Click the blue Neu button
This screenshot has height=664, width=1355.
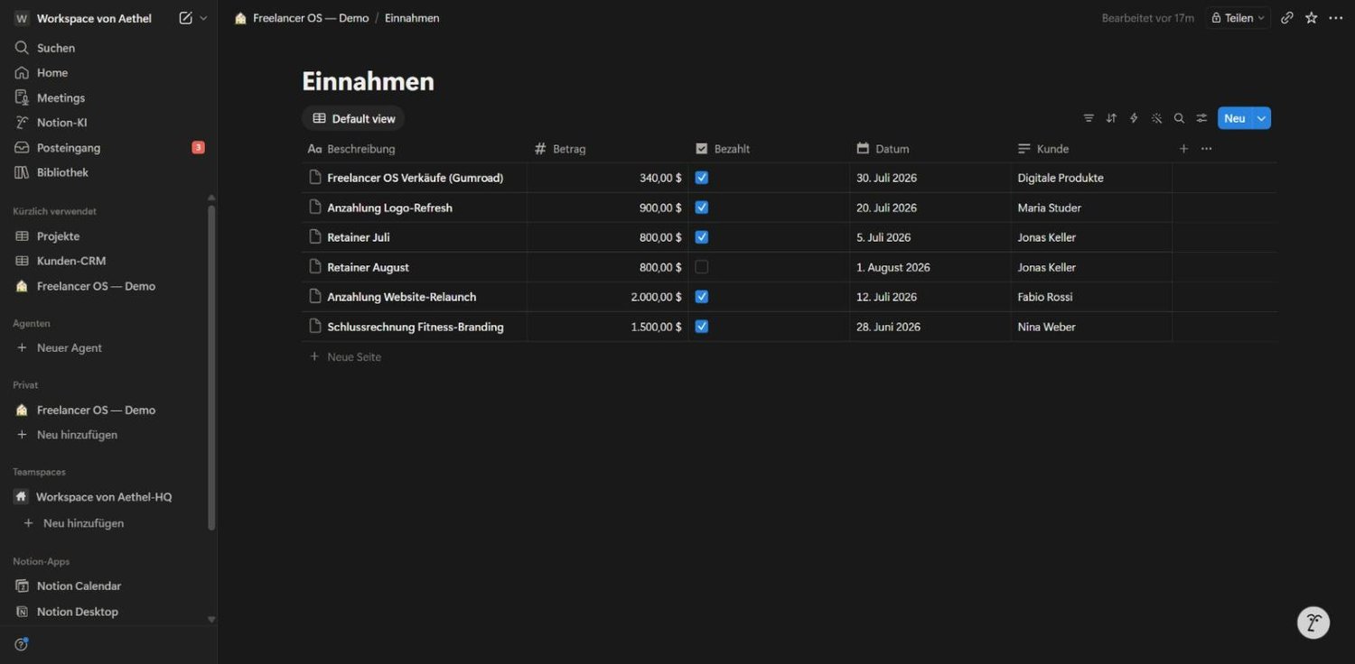[x=1235, y=118]
